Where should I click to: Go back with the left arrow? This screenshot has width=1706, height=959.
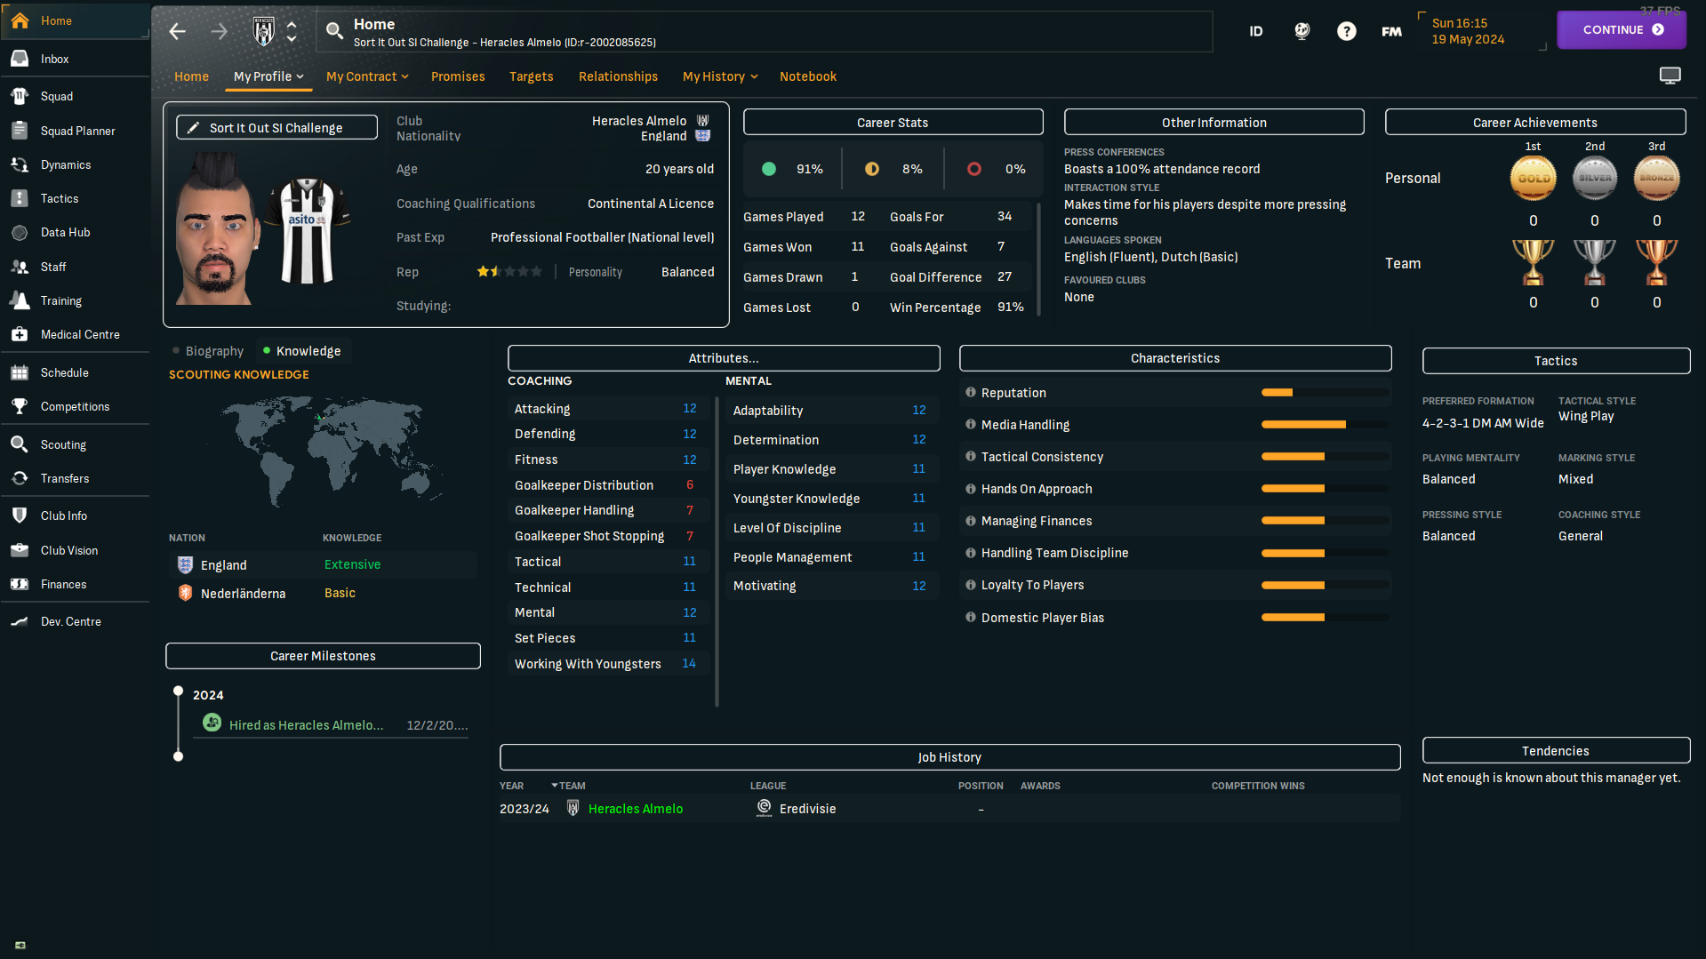[178, 32]
